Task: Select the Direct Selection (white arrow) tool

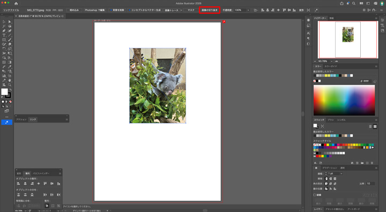Action: pyautogui.click(x=10, y=21)
